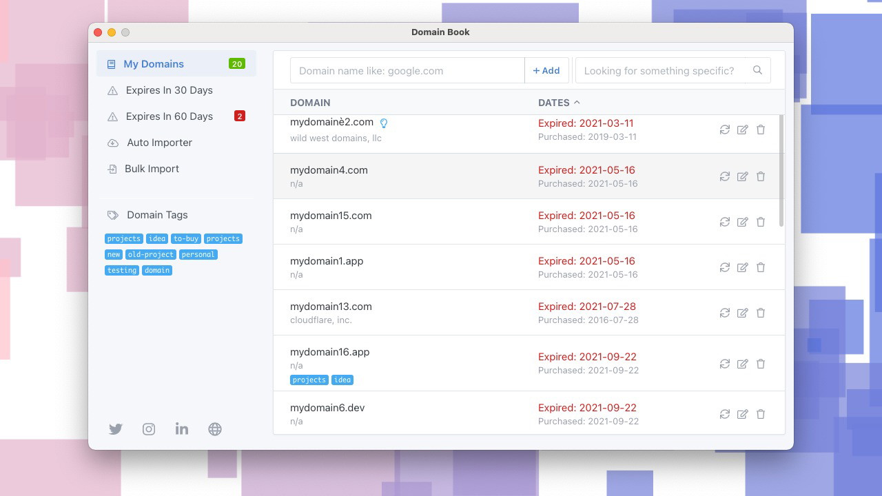This screenshot has width=882, height=496.
Task: Click the edit icon for mydomain15.com
Action: click(742, 222)
